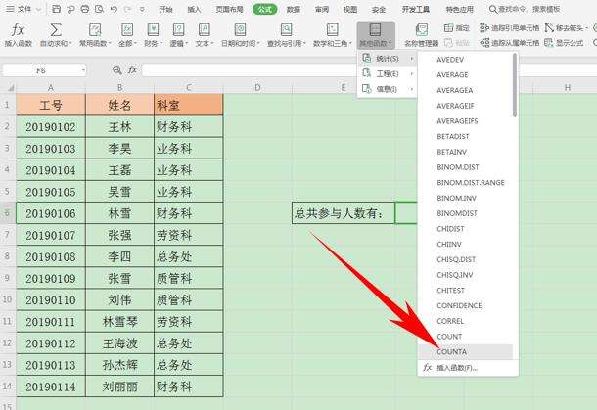Click the print icon in quick toolbar
Viewport: 597px width, 410px height.
point(84,9)
